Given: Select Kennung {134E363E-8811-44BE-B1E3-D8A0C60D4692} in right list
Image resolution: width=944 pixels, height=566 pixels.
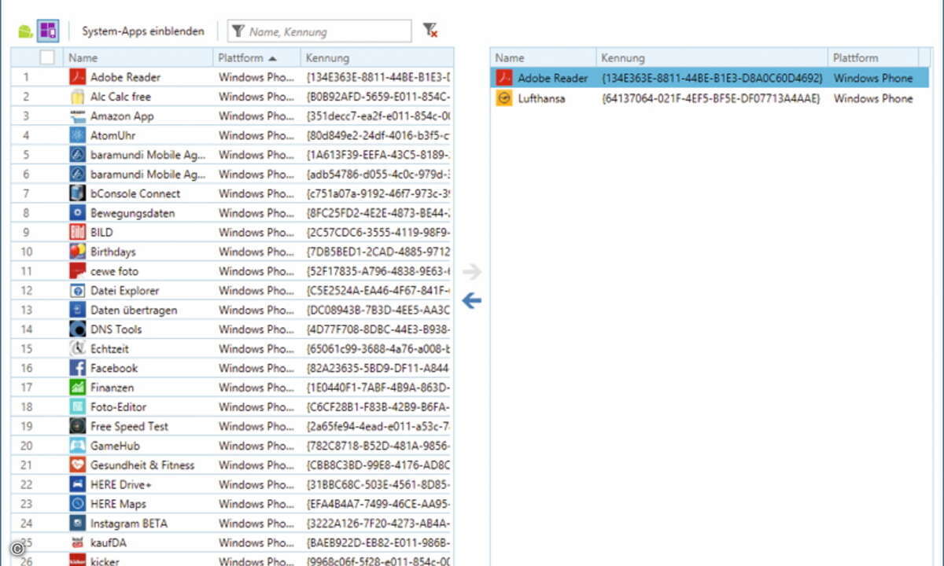Looking at the screenshot, I should point(712,78).
